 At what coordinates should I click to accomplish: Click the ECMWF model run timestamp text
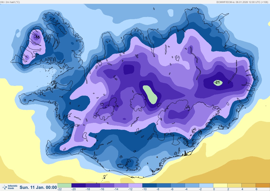point(243,2)
